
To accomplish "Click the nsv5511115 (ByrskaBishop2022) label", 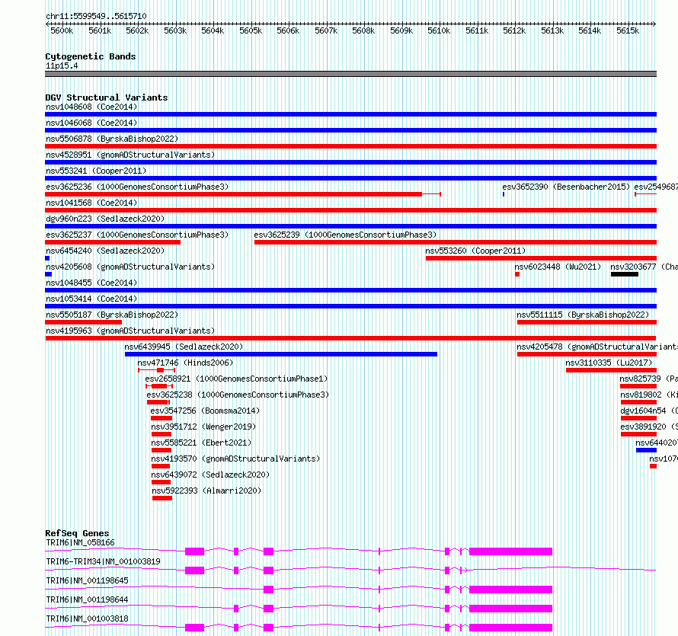I will [583, 315].
